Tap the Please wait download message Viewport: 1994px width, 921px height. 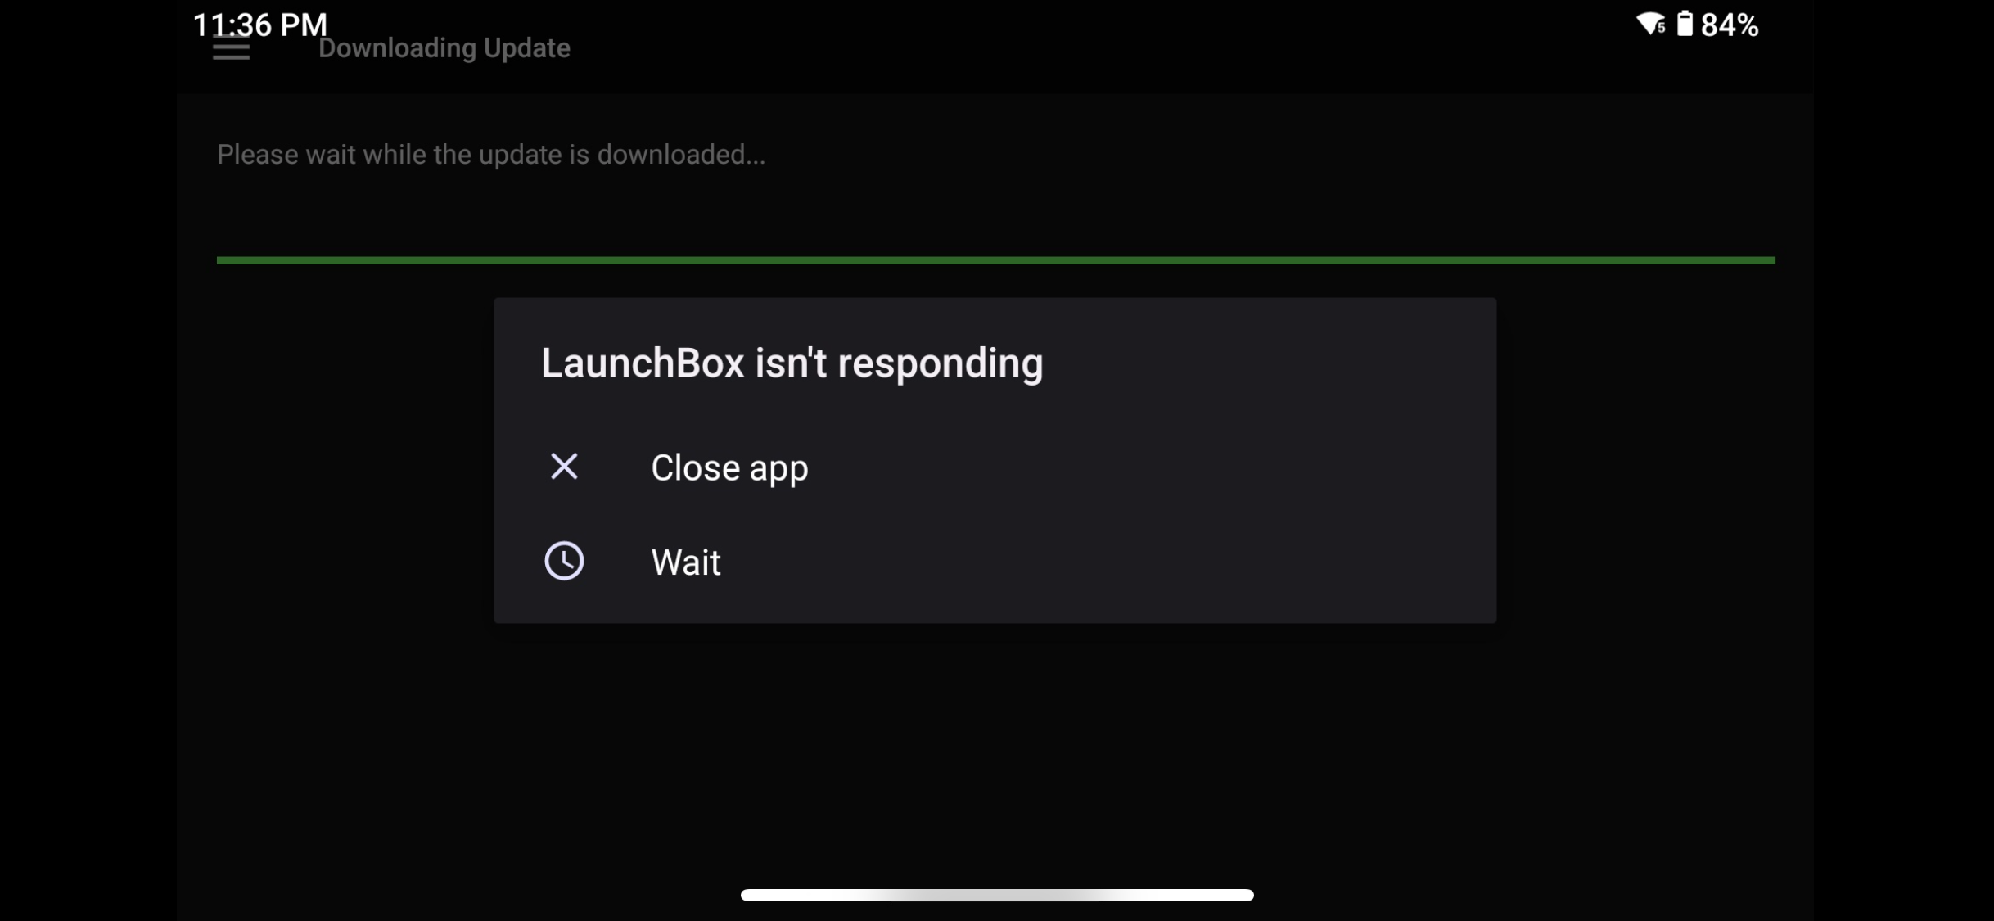(491, 154)
